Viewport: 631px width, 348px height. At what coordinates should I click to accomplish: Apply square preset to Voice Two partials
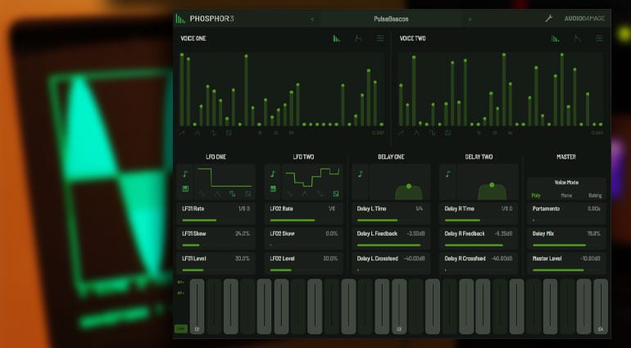coord(432,133)
